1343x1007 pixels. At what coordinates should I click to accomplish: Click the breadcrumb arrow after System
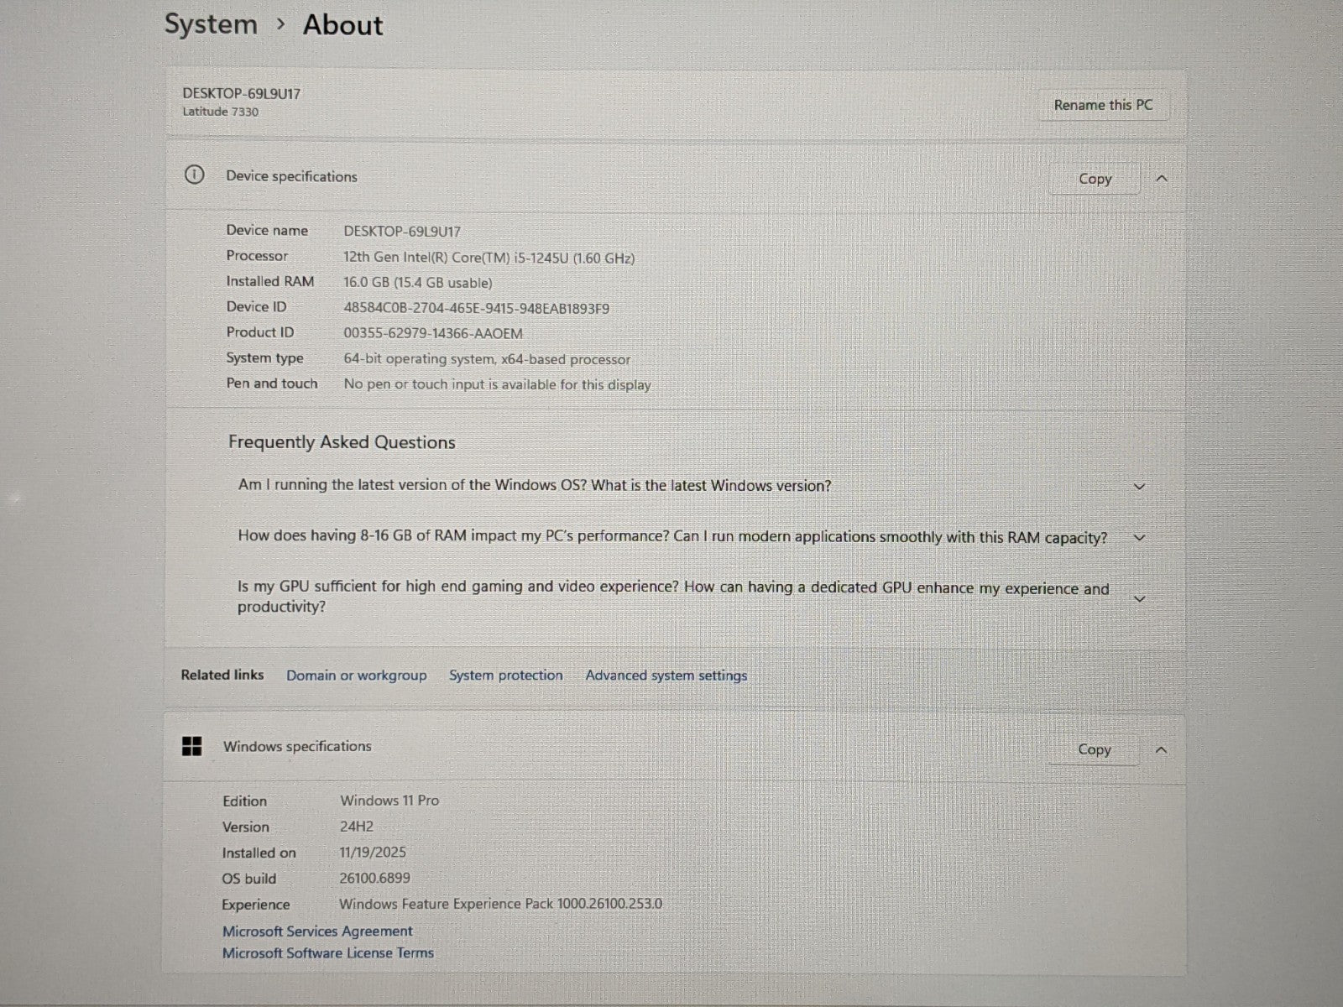(x=281, y=24)
